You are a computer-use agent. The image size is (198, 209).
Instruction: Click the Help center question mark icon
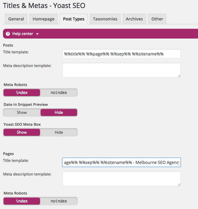pos(8,34)
